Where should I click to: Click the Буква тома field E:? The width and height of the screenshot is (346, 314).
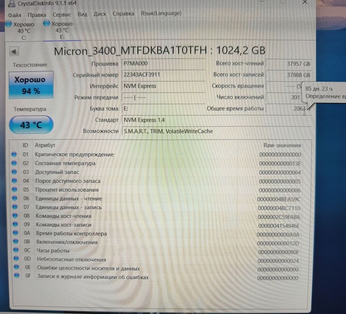tap(163, 109)
